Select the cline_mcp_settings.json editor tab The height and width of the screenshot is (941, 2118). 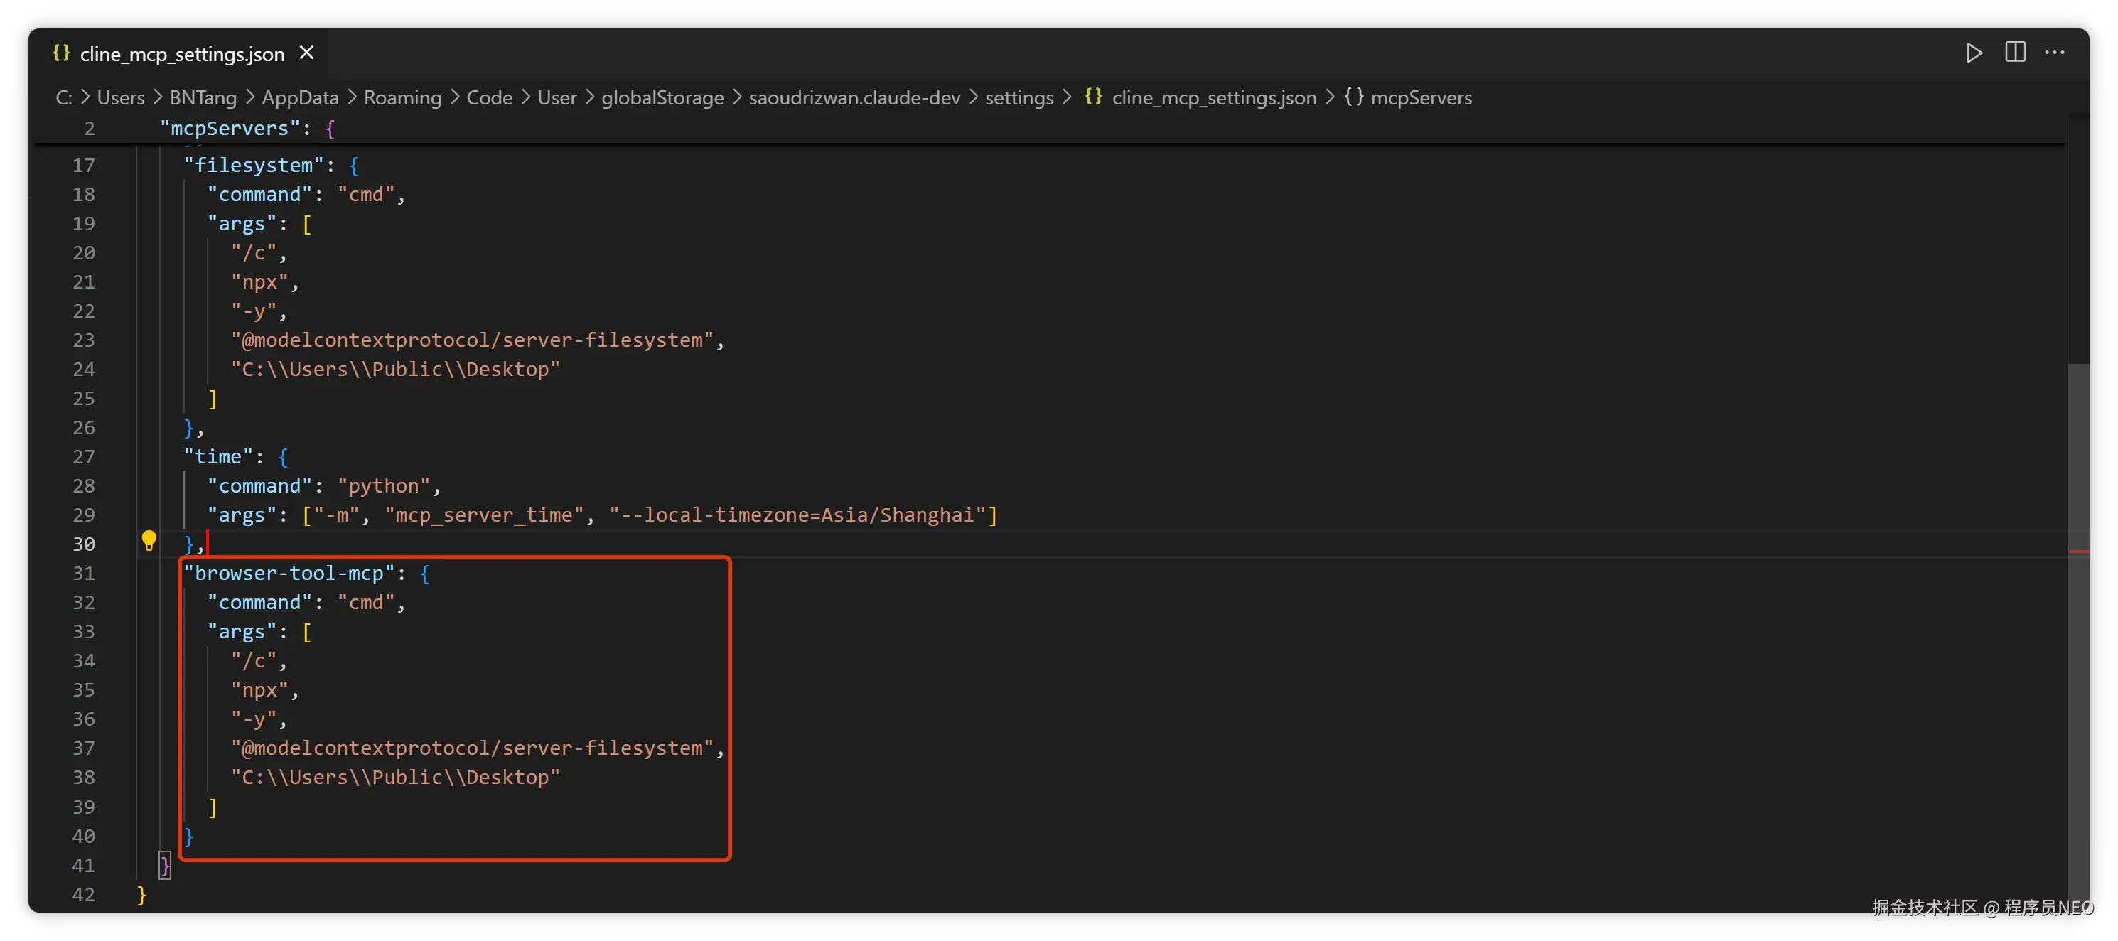click(182, 54)
